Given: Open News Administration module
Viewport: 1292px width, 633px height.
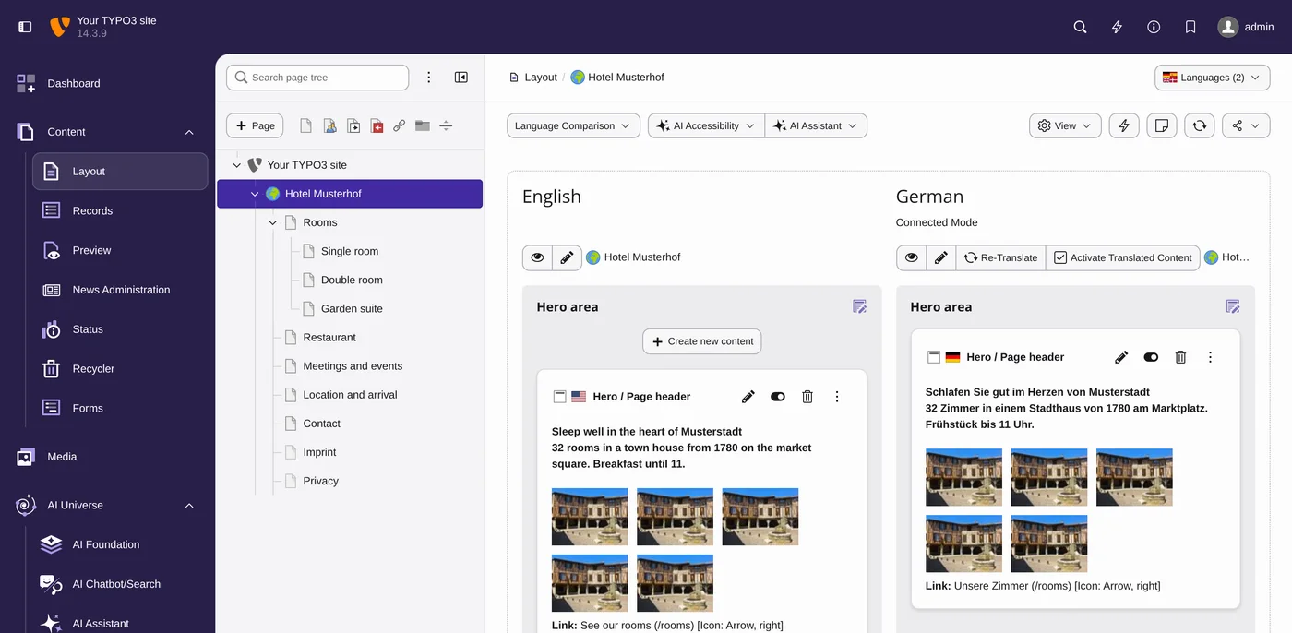Looking at the screenshot, I should (x=120, y=290).
